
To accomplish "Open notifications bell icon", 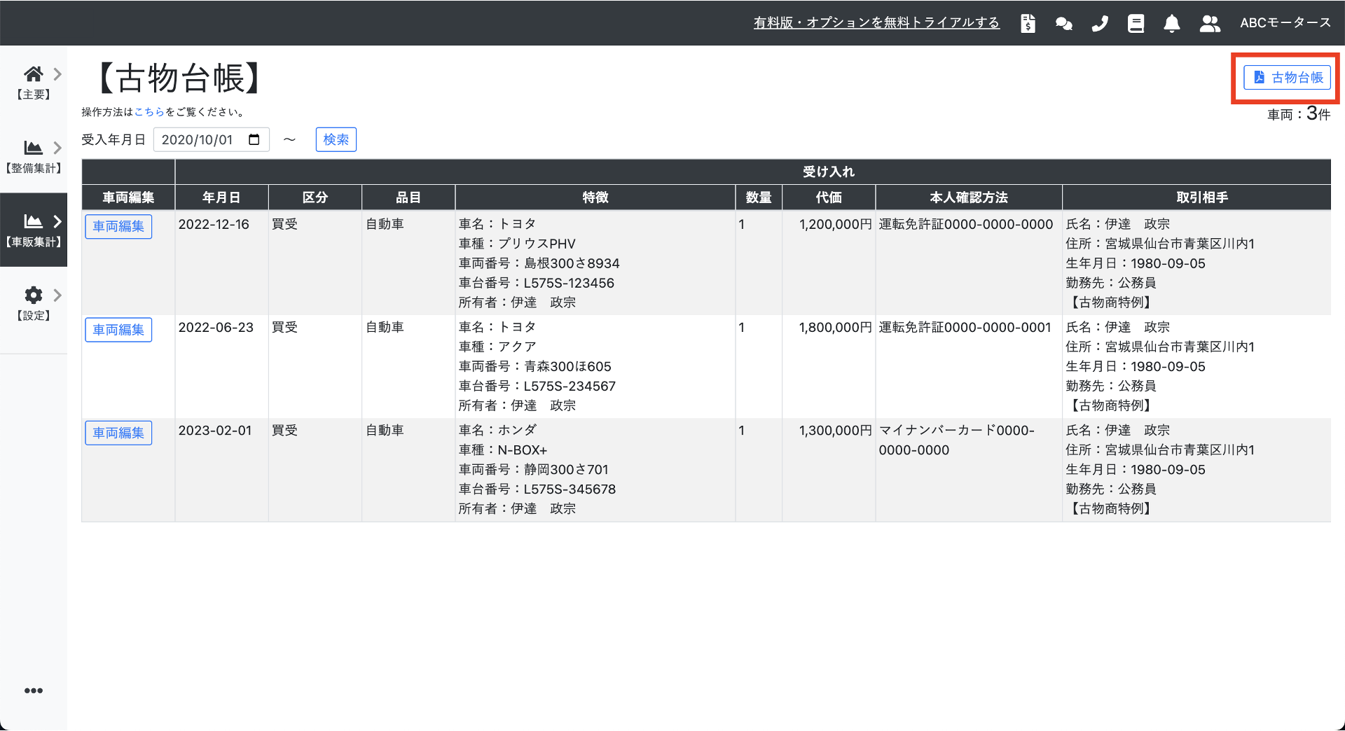I will click(1171, 23).
